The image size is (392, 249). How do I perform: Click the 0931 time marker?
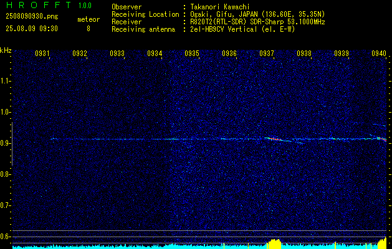point(42,53)
